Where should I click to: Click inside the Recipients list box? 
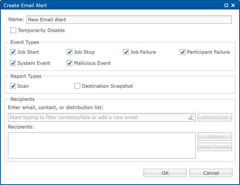tap(102, 145)
